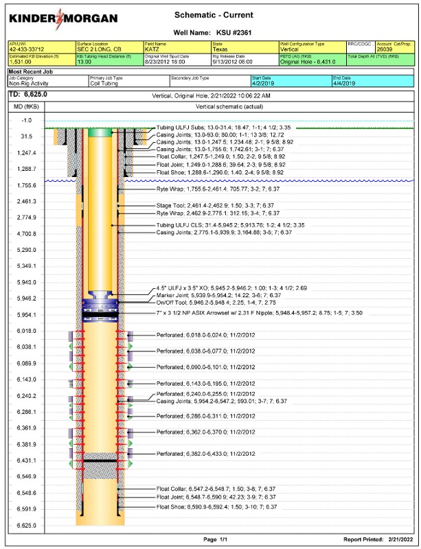
Task: Click 4.5" ULFJ x 3.5" XO label
Action: point(231,288)
